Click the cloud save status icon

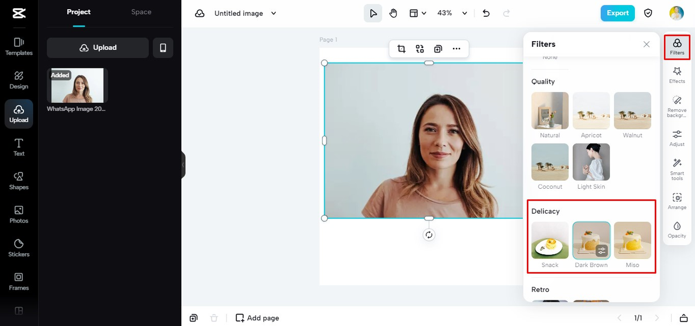pyautogui.click(x=200, y=14)
